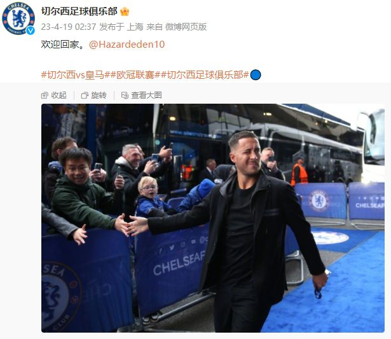Open the 切尔西足球俱乐部 account name link
391x339 pixels.
click(79, 11)
